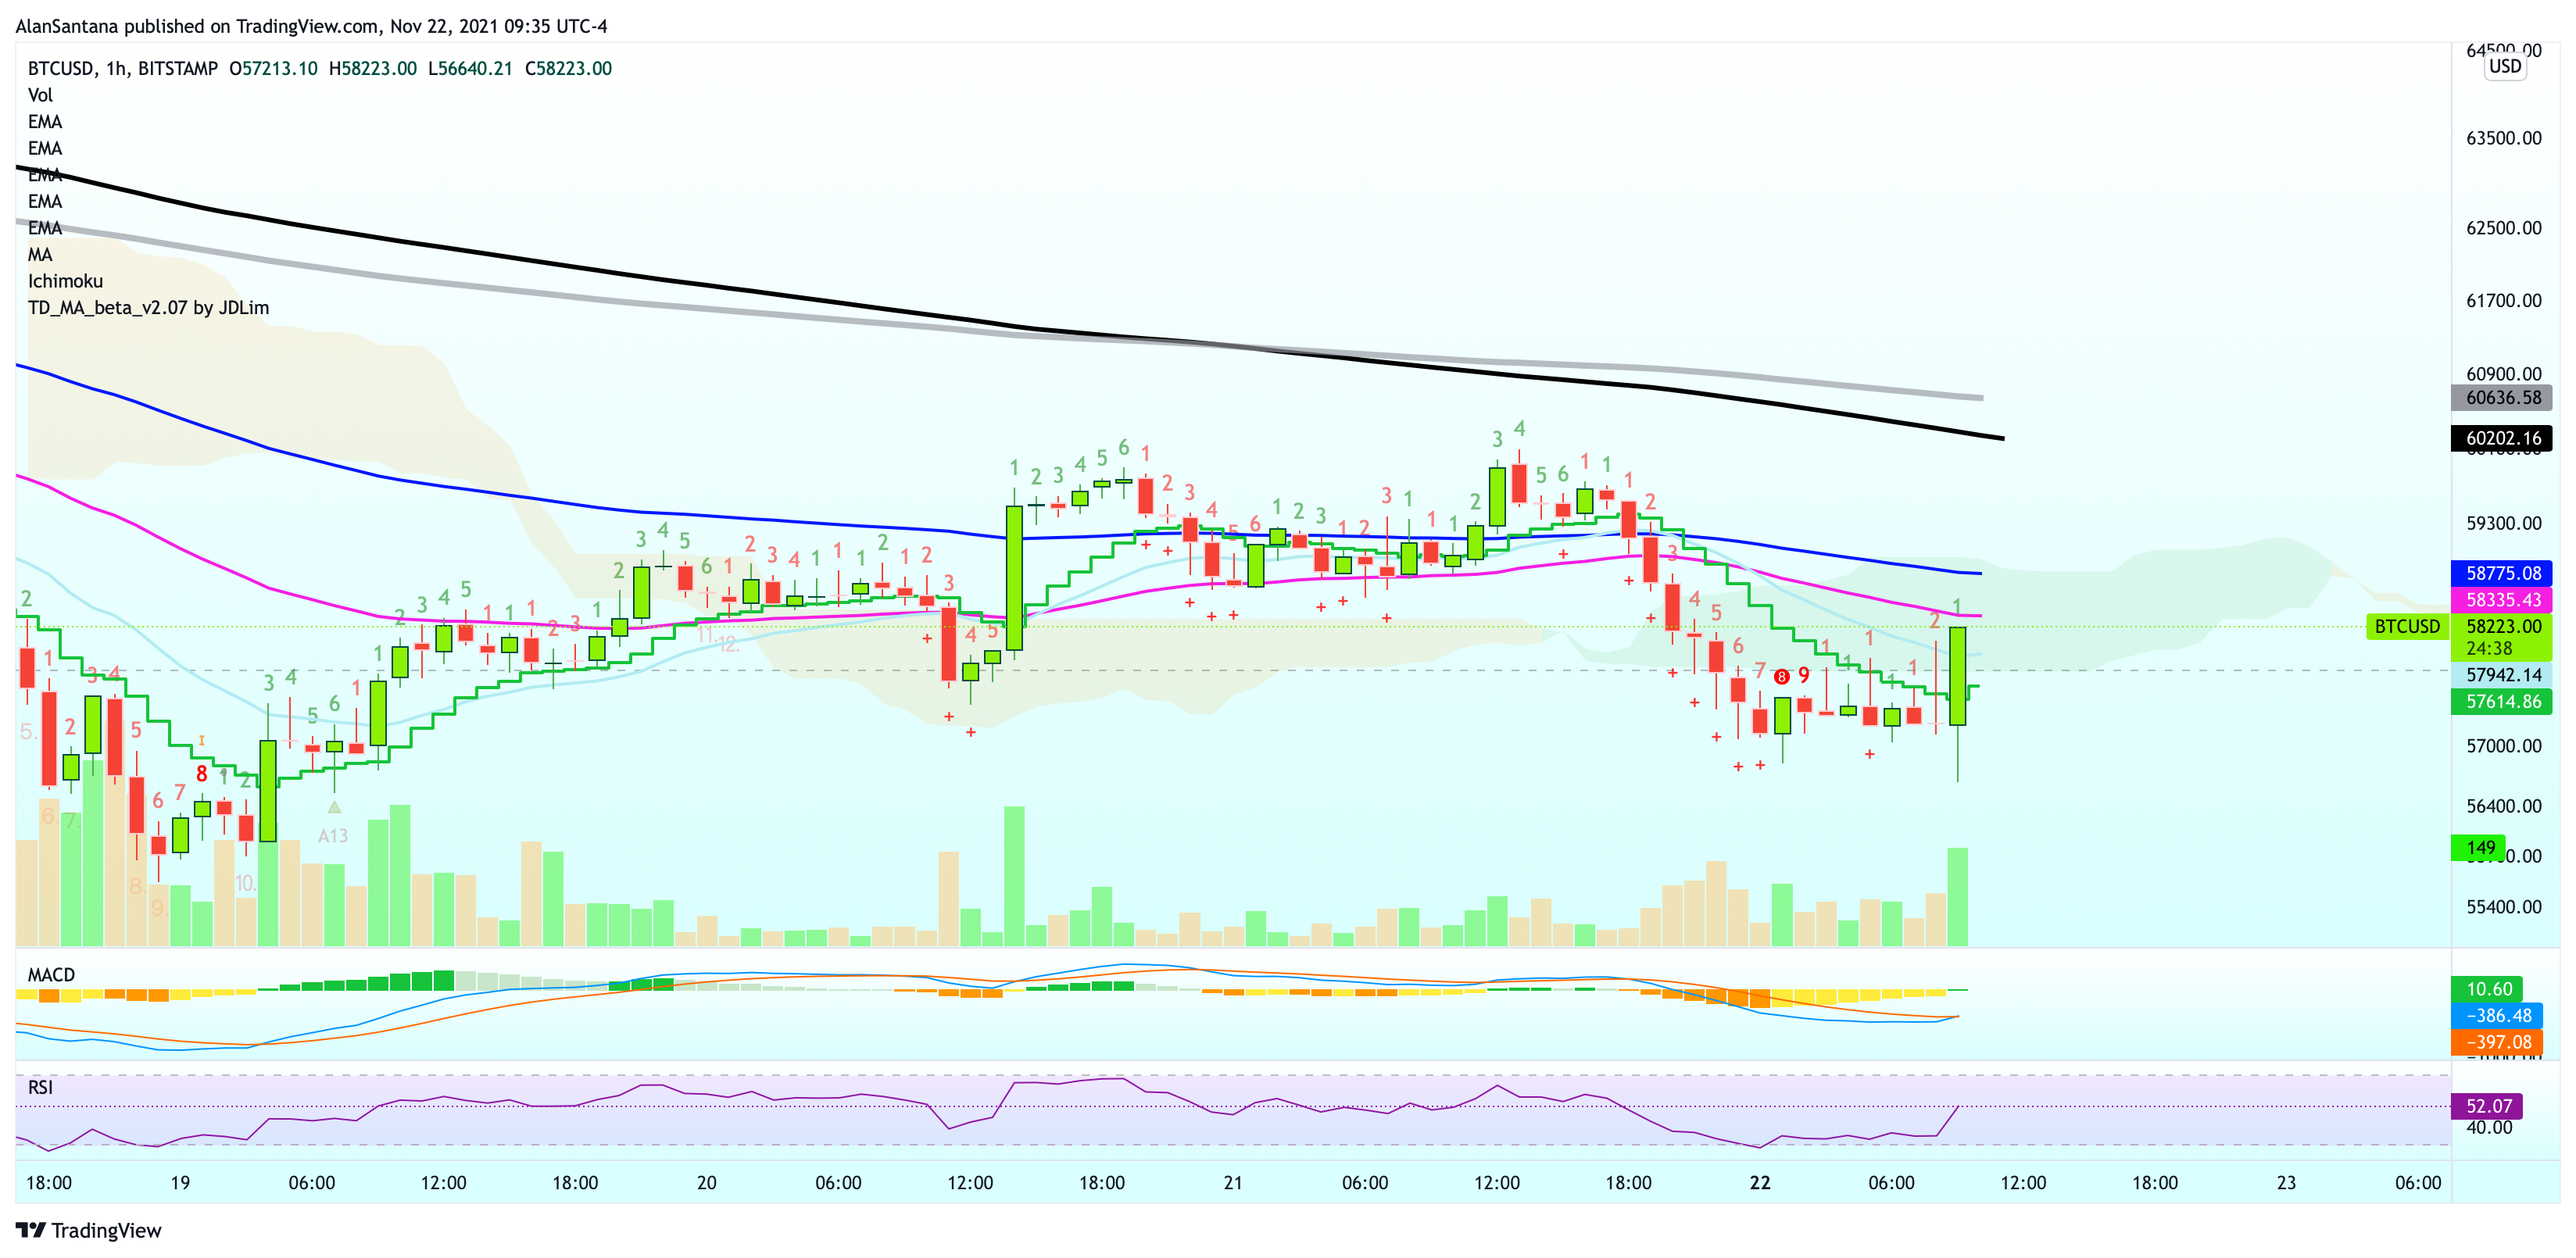Select the Ichimoku indicator label
Image resolution: width=2576 pixels, height=1258 pixels.
65,281
